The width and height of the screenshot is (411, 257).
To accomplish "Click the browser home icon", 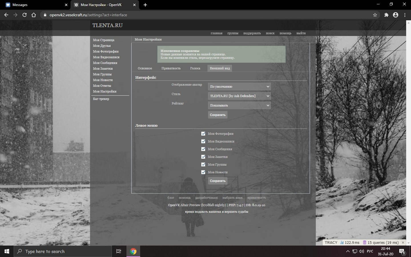I will pos(34,15).
